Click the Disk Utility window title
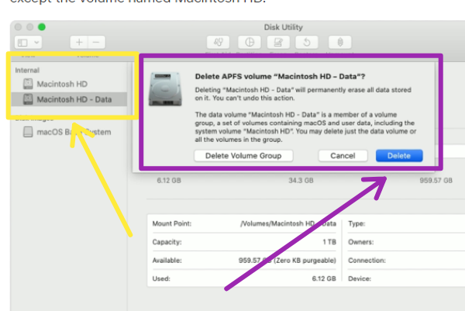 284,27
